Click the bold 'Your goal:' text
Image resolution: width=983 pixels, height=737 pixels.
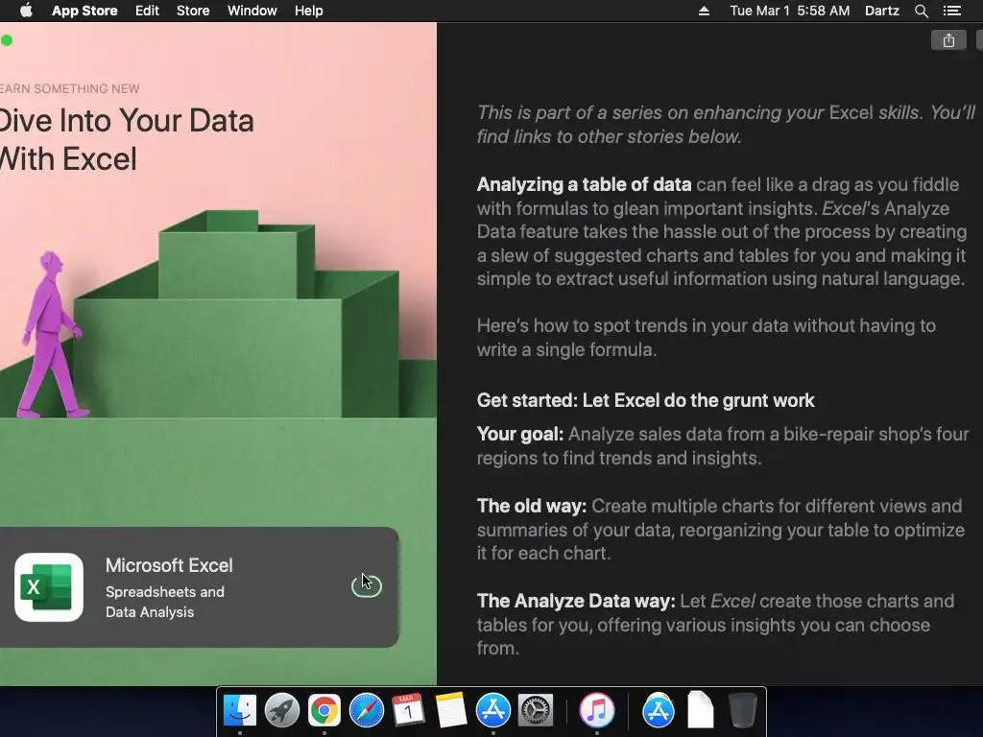point(519,434)
